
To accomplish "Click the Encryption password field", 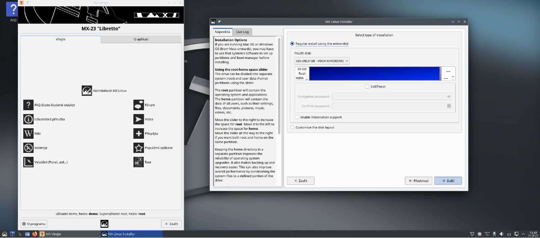I will pos(392,97).
